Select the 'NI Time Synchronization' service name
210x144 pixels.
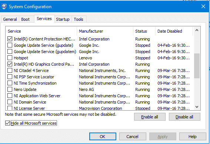(x=35, y=83)
